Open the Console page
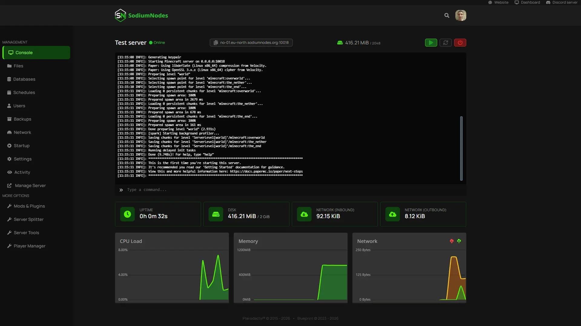Viewport: 581px width, 326px height. tap(36, 53)
